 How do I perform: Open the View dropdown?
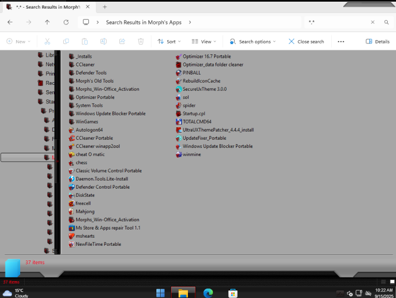point(204,41)
